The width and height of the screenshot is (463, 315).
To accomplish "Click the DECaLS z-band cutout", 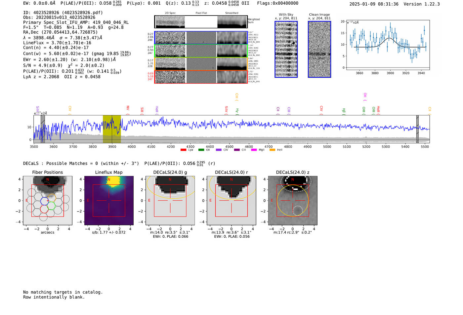I will [292, 201].
